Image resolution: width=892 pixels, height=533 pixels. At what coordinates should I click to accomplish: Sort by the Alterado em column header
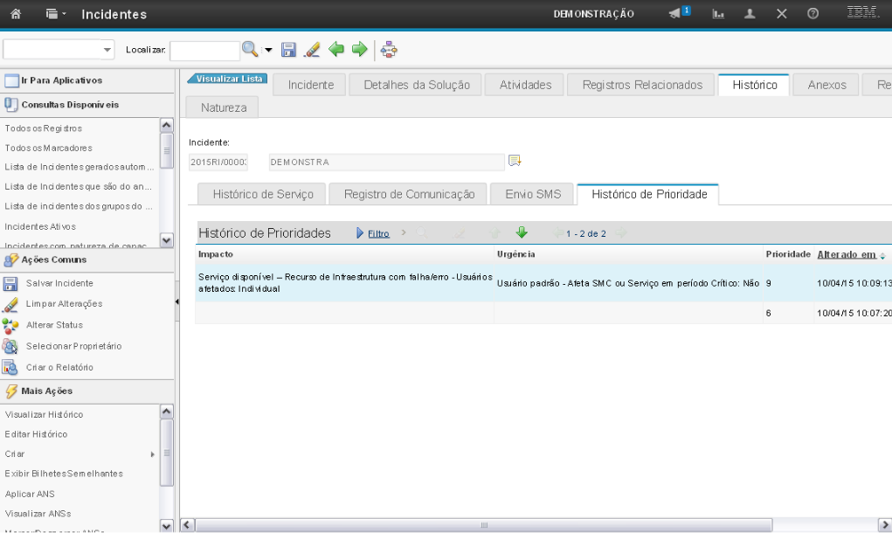coord(846,254)
